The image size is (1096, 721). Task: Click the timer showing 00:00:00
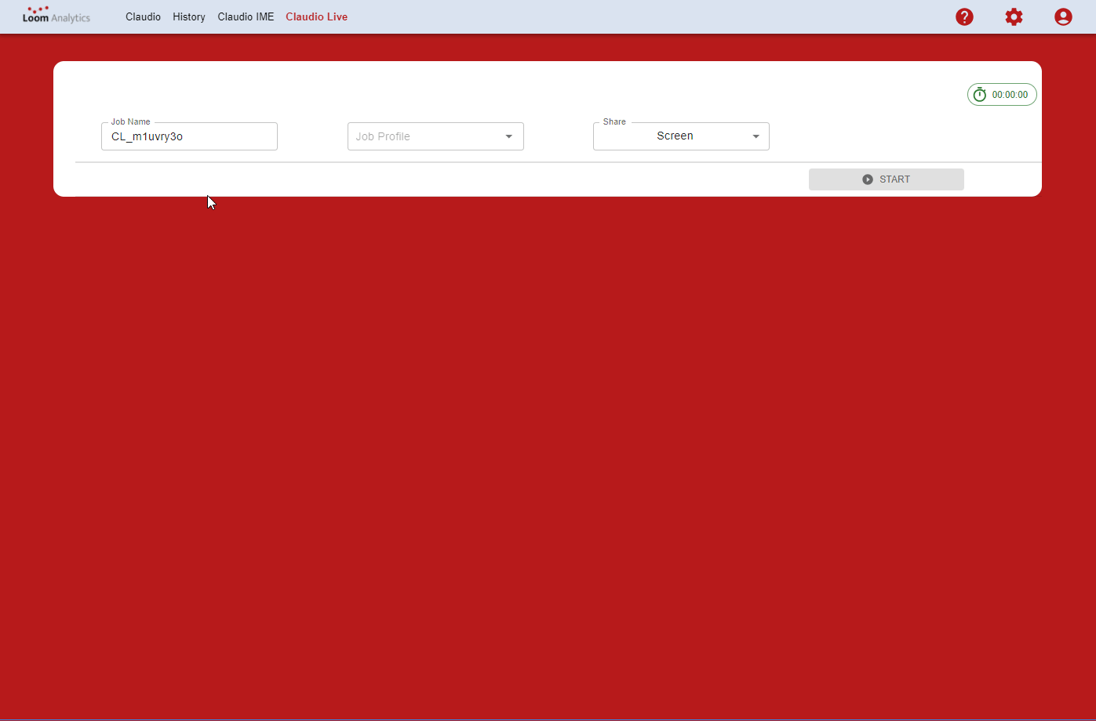coord(1008,94)
